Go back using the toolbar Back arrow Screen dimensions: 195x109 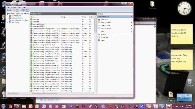(8, 10)
